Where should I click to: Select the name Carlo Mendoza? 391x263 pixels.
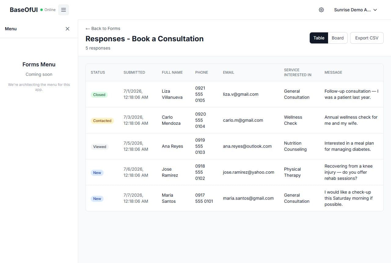point(171,120)
